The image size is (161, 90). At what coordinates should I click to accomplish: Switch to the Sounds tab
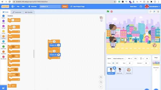pos(29,12)
